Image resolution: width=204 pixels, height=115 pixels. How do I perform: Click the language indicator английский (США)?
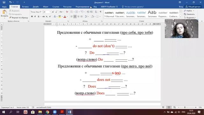44,107
